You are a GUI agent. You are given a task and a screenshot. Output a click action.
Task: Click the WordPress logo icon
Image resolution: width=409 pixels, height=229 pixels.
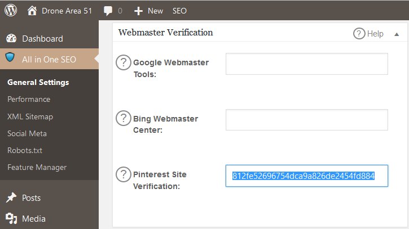point(11,11)
